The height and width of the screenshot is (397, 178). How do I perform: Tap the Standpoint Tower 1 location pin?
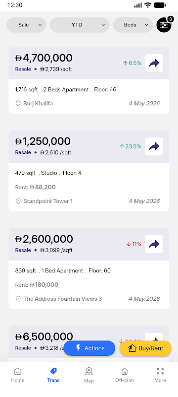click(18, 201)
